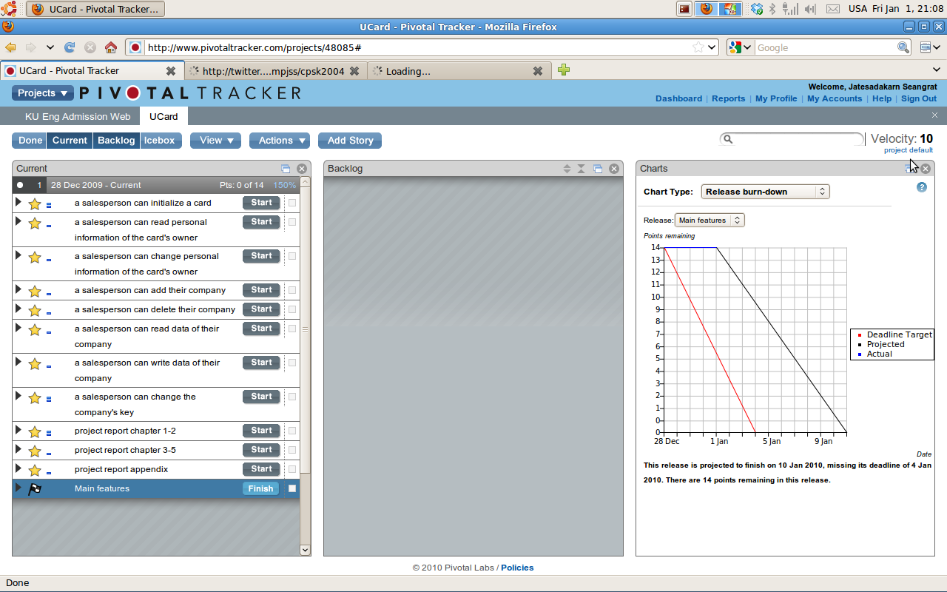Click the Sign Out link

(919, 98)
